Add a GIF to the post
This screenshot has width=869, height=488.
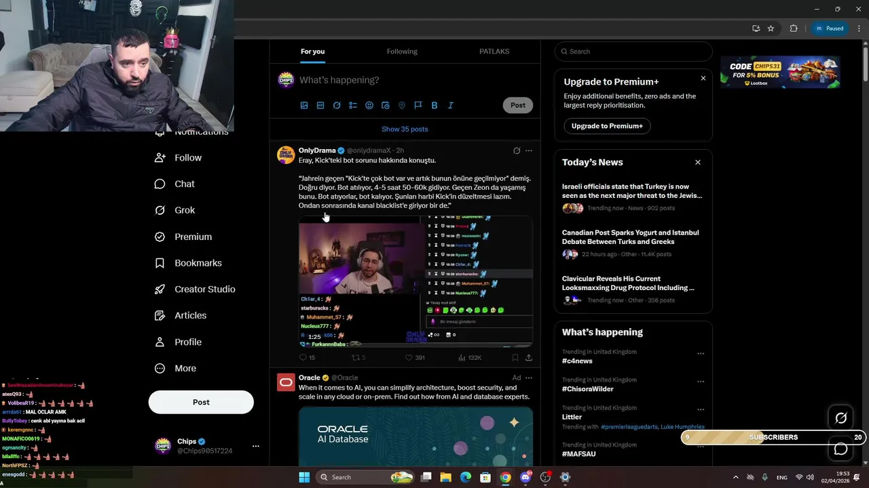coord(320,106)
